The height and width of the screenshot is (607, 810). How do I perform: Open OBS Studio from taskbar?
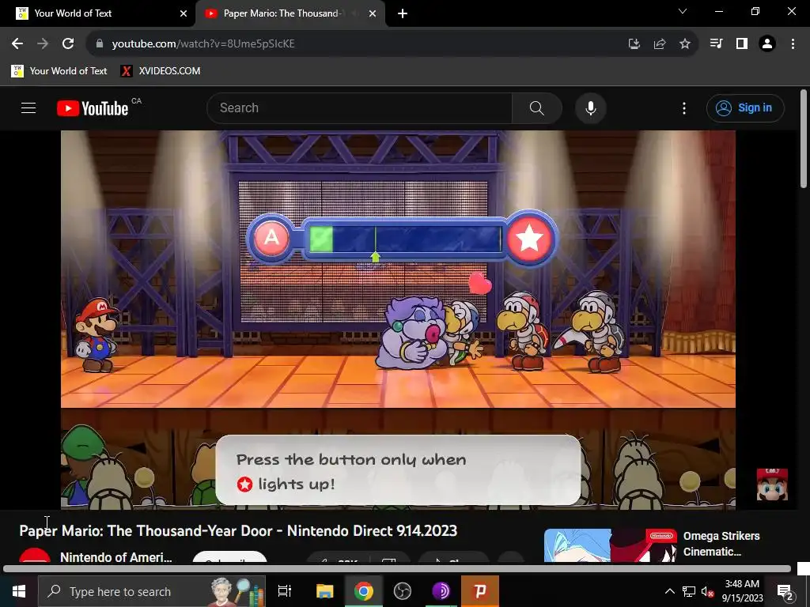pyautogui.click(x=403, y=591)
